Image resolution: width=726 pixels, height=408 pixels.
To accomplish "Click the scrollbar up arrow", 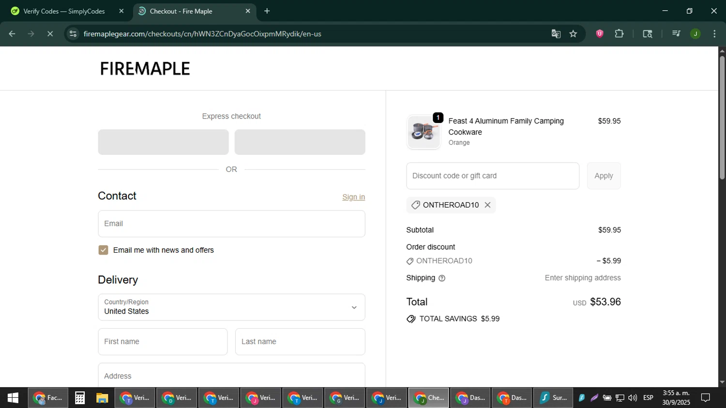I will [x=722, y=51].
